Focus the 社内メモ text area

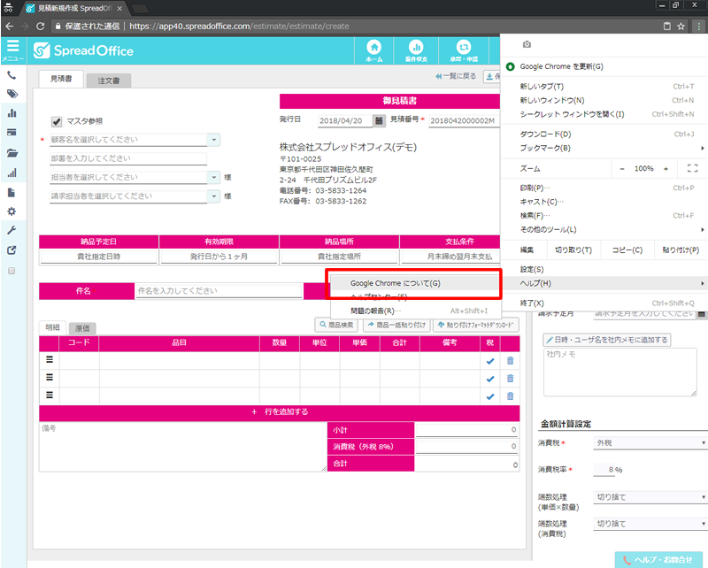pyautogui.click(x=620, y=372)
